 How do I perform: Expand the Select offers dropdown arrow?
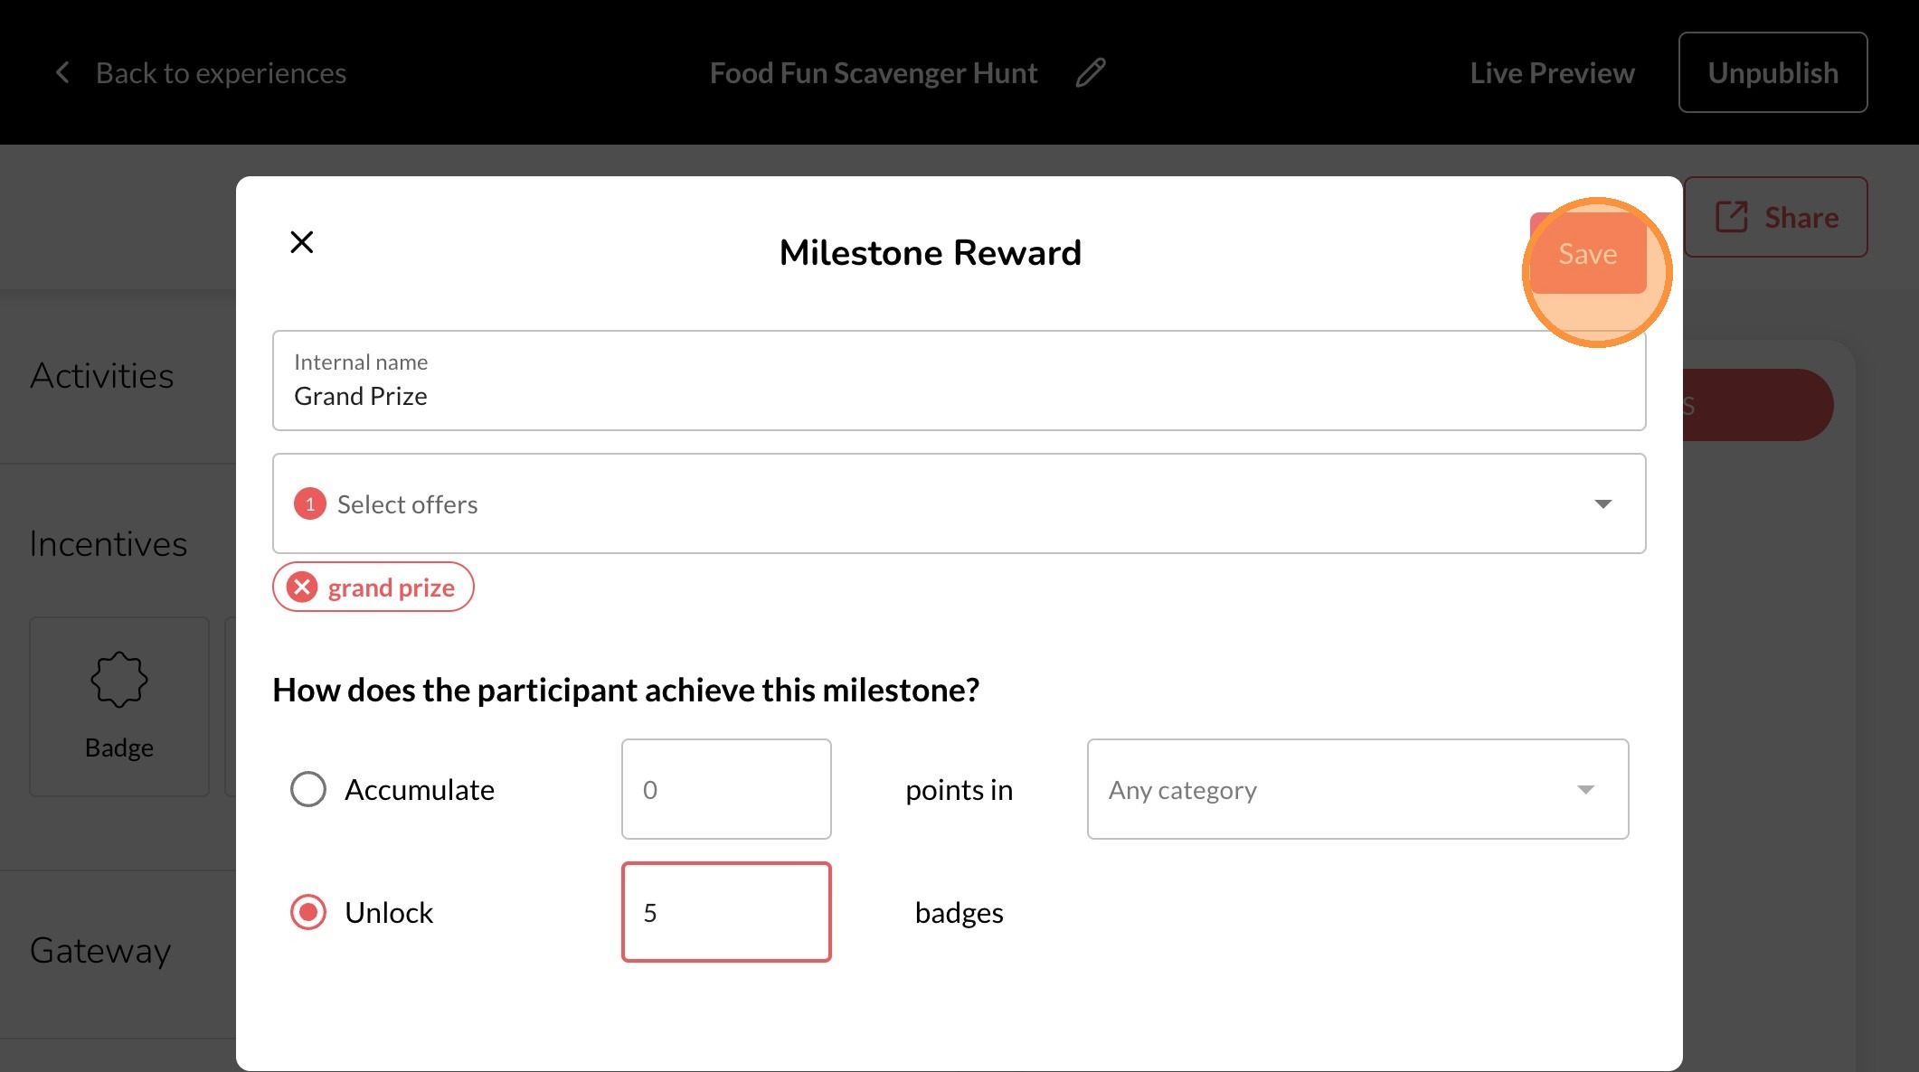(1602, 504)
